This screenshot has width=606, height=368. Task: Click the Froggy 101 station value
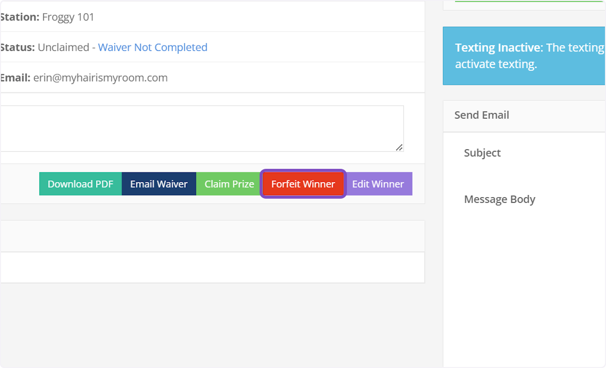point(68,17)
